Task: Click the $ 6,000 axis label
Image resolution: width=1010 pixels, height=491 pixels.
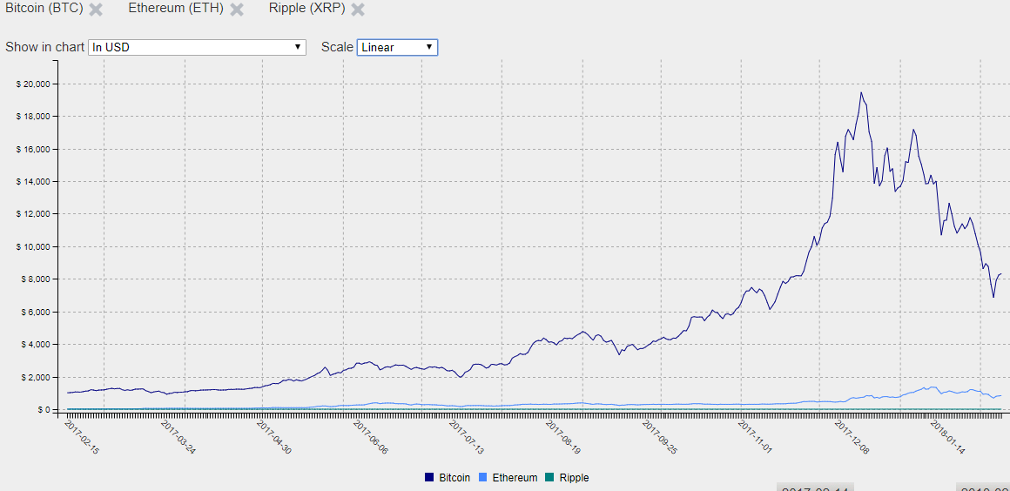Action: click(x=35, y=312)
